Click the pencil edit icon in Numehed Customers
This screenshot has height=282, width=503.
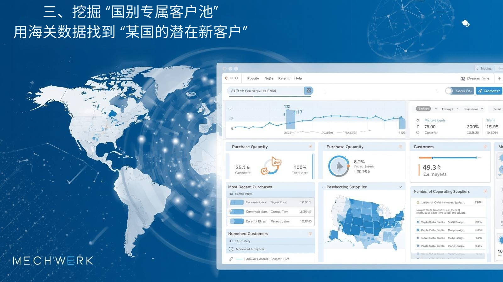click(231, 259)
